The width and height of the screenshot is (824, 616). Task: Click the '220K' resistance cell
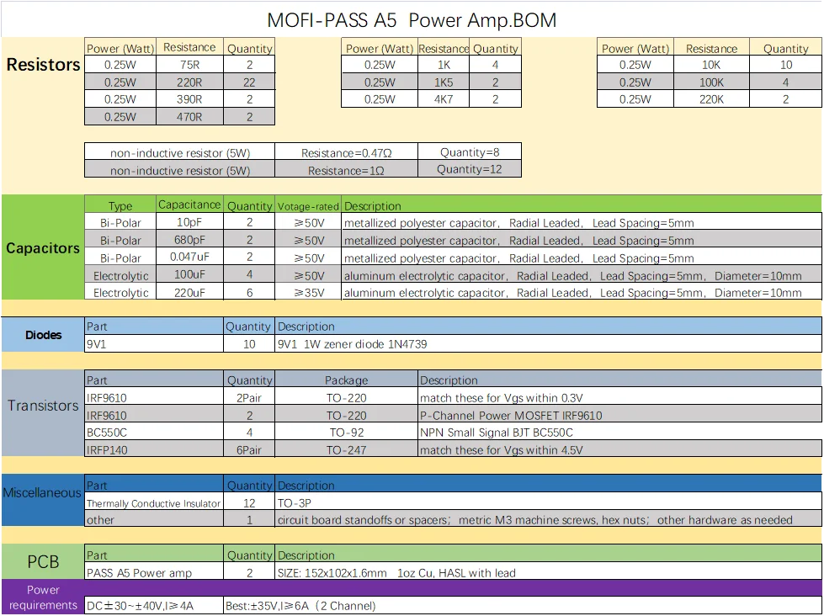[x=711, y=99]
